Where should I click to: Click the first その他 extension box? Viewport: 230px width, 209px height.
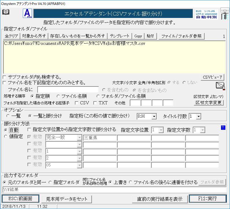click(x=135, y=103)
